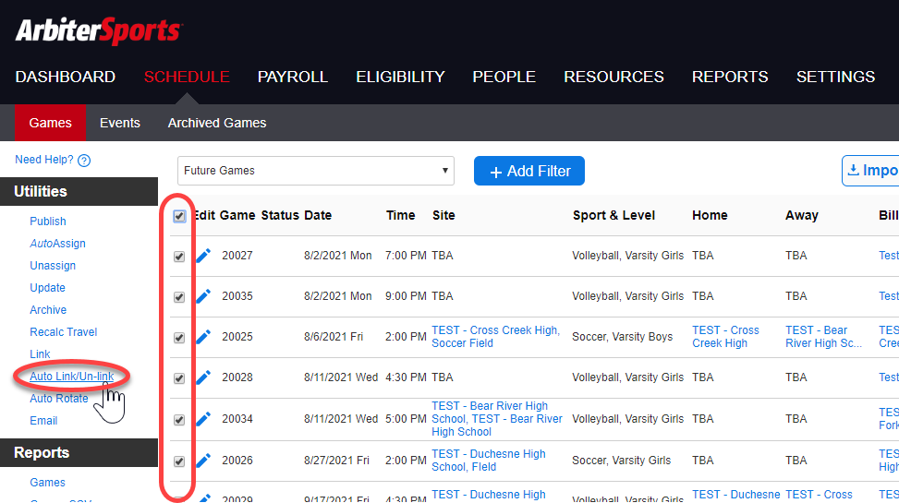Click the Import button
899x503 pixels.
click(x=870, y=171)
